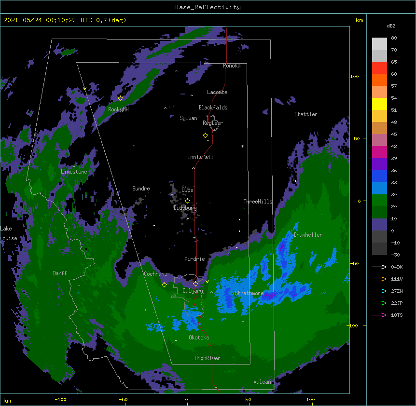This screenshot has width=416, height=406.
Task: Select the yellow diamond marker under Olds
Action: 187,201
